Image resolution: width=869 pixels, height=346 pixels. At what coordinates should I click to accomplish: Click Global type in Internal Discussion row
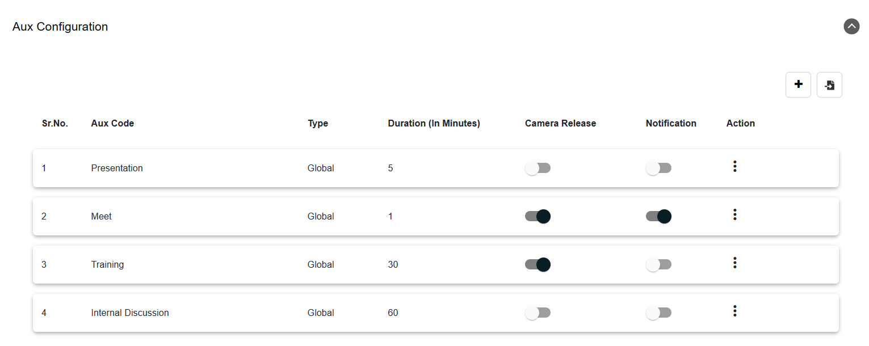[x=321, y=313]
